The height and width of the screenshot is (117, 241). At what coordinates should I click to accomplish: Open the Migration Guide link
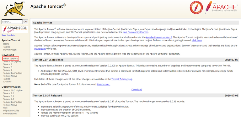(11, 111)
